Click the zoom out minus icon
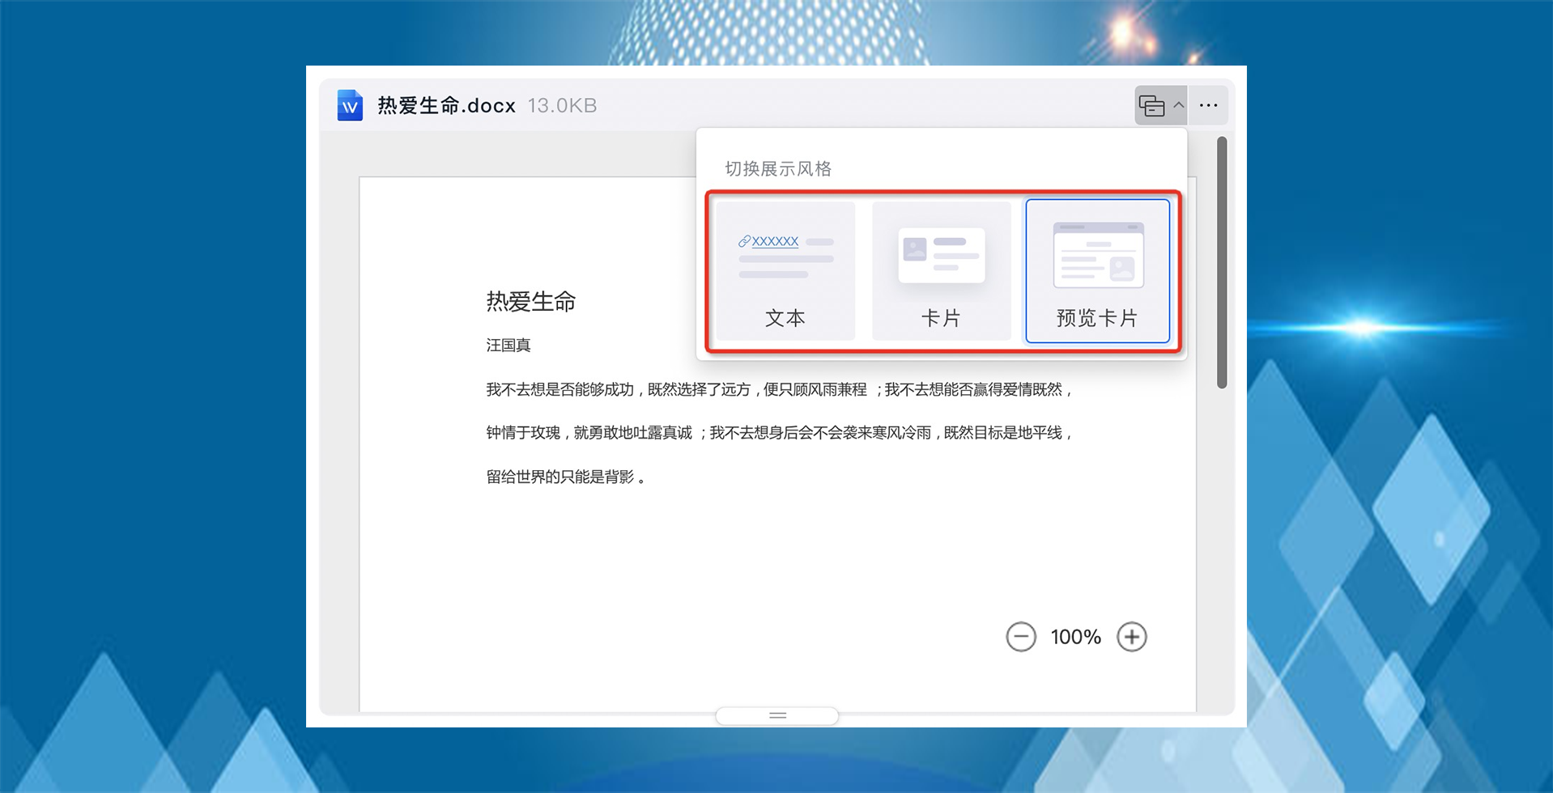The image size is (1553, 793). [1021, 637]
